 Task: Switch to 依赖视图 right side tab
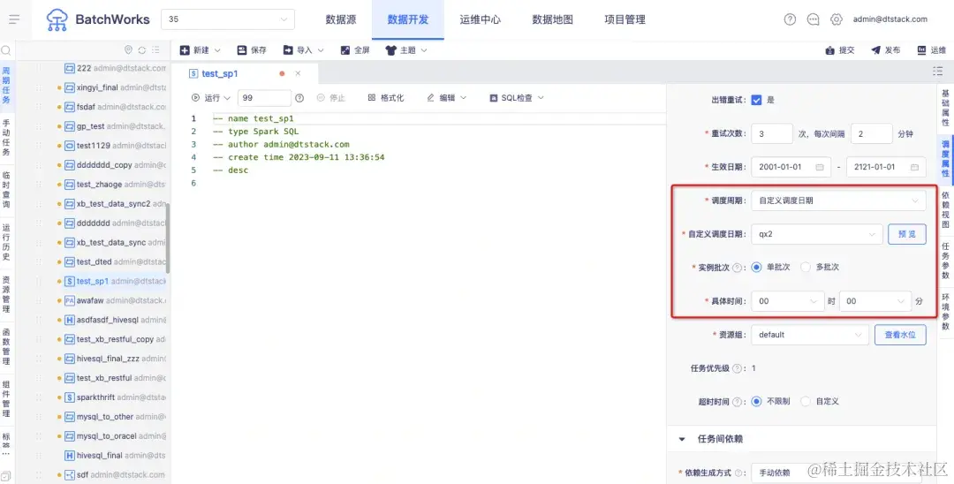945,209
